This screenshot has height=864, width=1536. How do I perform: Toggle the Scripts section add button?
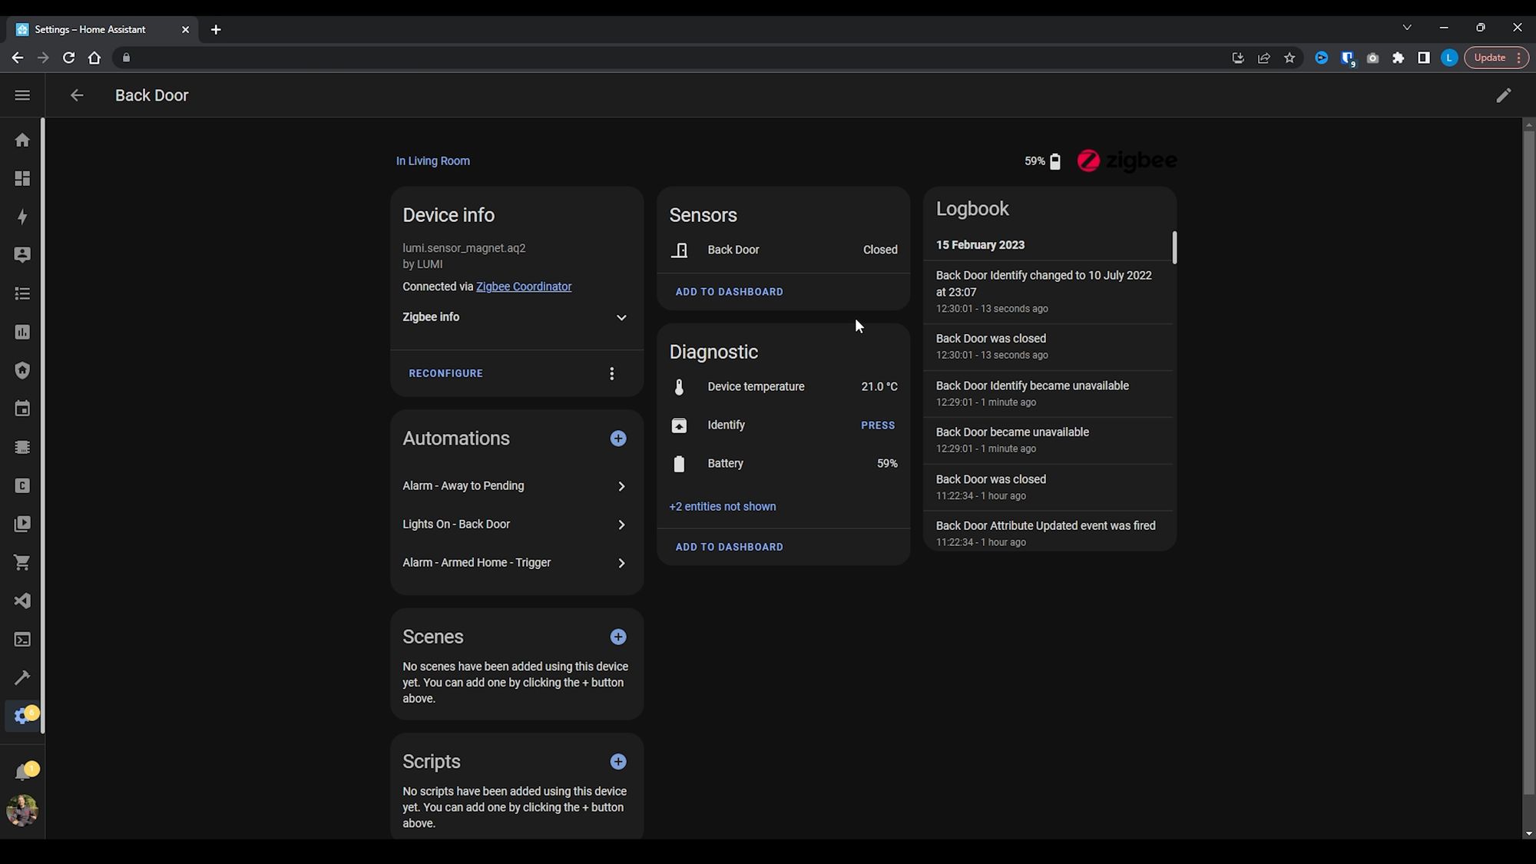617,762
